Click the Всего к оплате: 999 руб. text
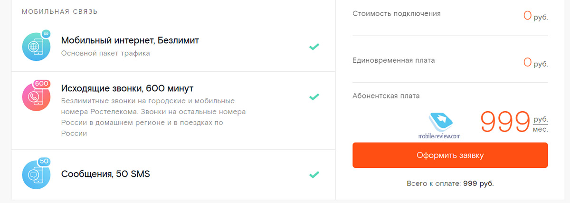This screenshot has height=203, width=570. pyautogui.click(x=450, y=183)
